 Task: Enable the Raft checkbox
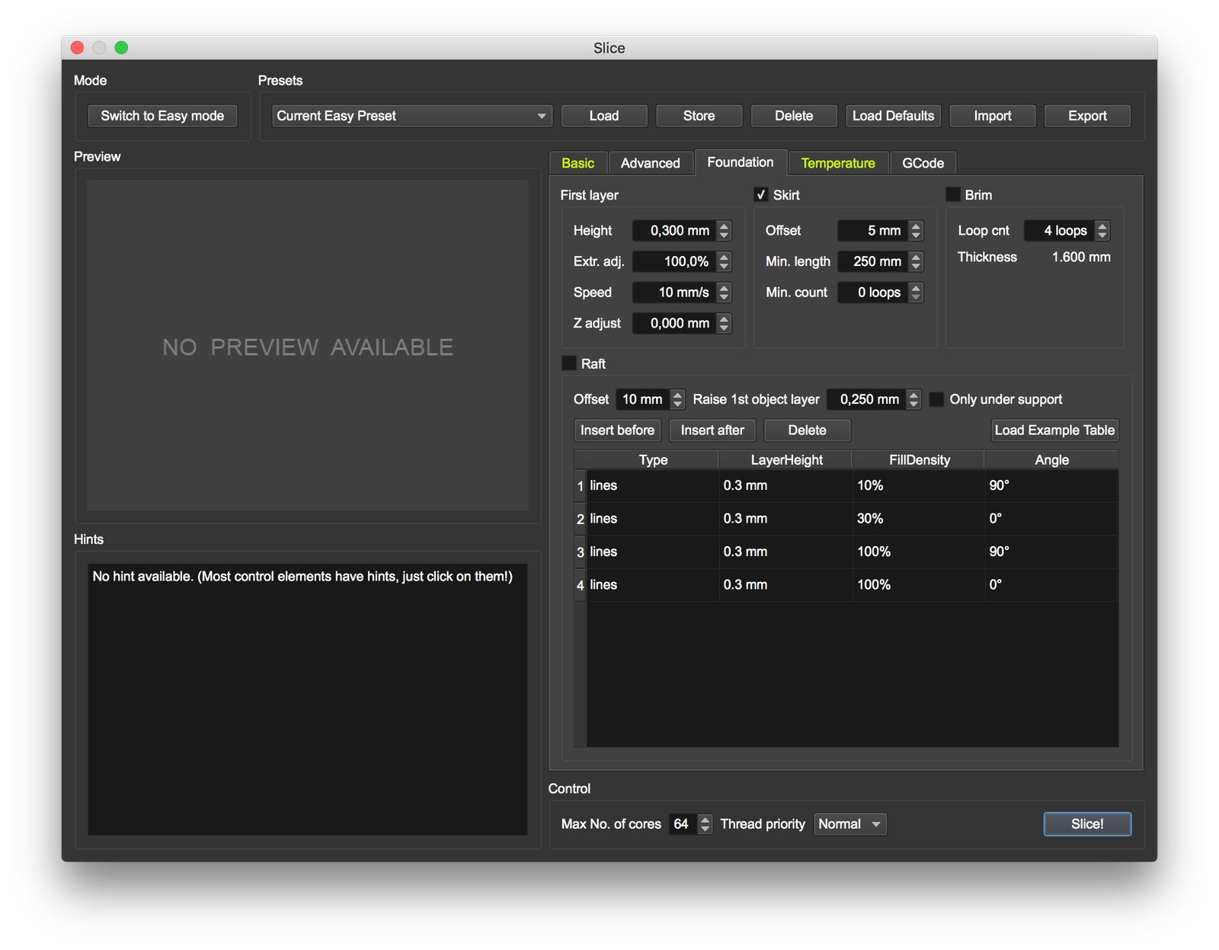[569, 363]
